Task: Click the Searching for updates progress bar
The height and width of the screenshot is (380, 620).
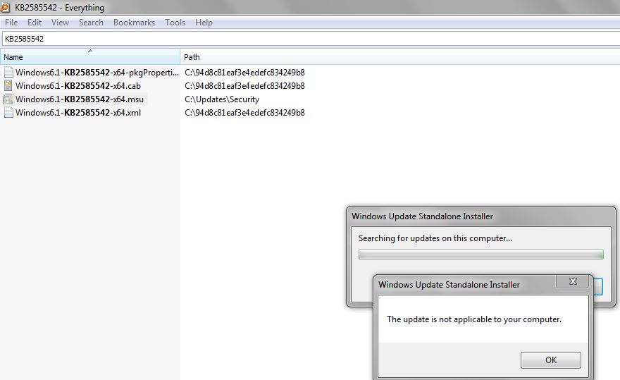Action: click(480, 254)
